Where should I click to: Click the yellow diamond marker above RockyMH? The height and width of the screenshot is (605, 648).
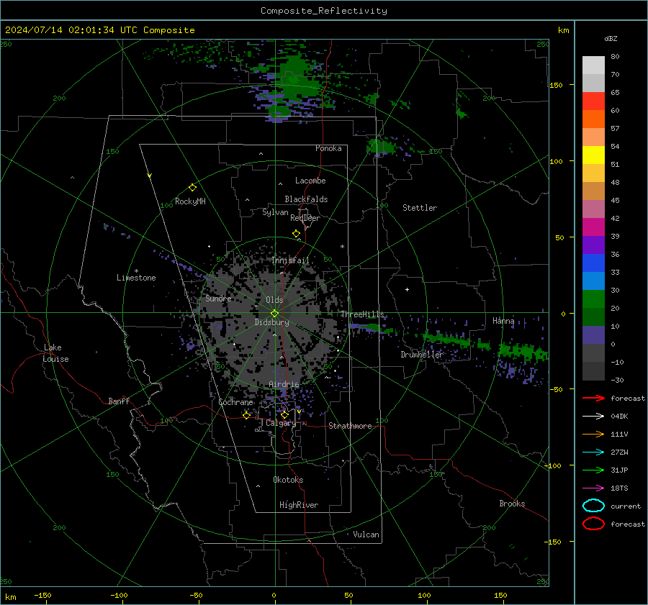pyautogui.click(x=192, y=188)
